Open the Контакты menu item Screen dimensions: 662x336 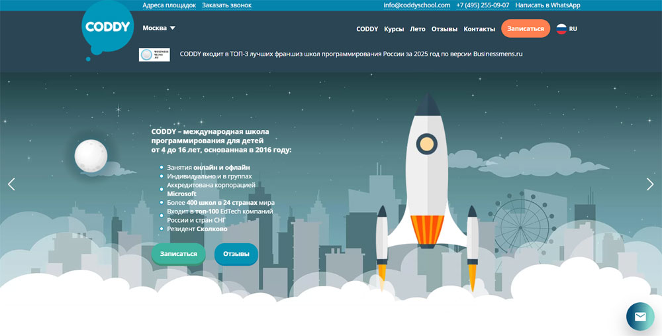point(479,29)
